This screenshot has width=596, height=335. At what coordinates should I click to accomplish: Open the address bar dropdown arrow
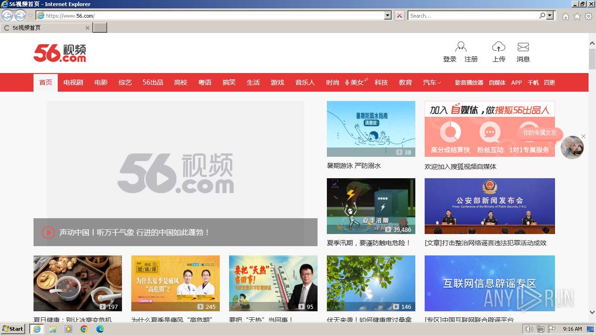click(388, 15)
